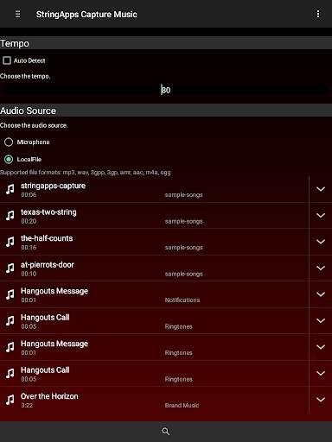
Task: Click the Brand Music folder label
Action: click(182, 406)
